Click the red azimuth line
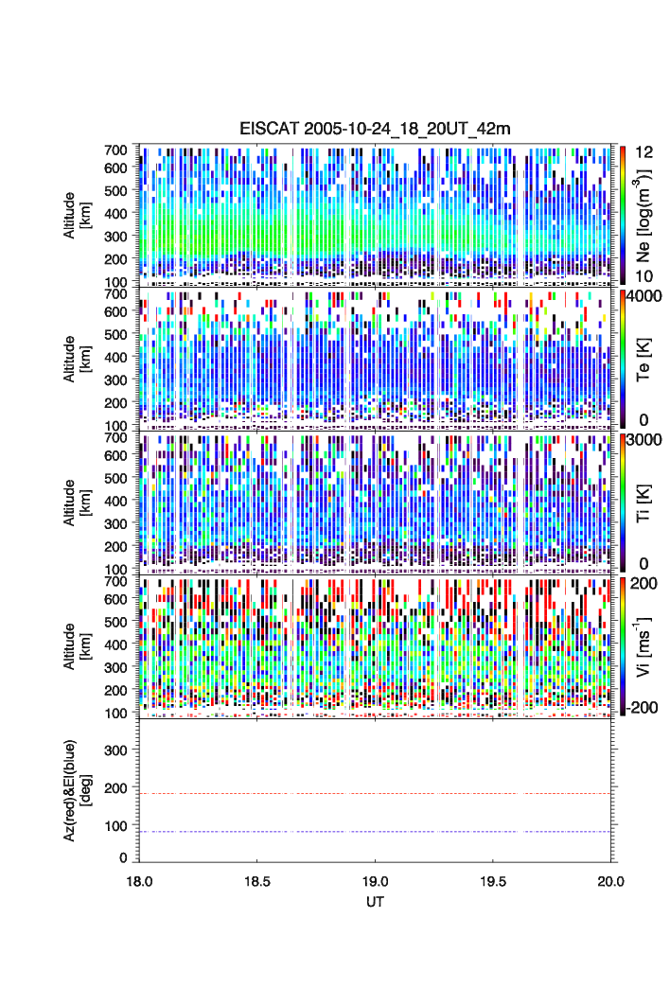This screenshot has width=670, height=1006. (x=379, y=793)
